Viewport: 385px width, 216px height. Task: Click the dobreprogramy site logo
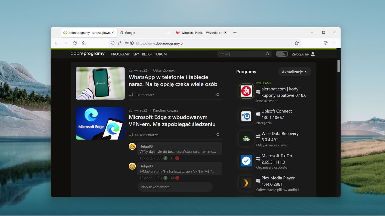point(88,54)
